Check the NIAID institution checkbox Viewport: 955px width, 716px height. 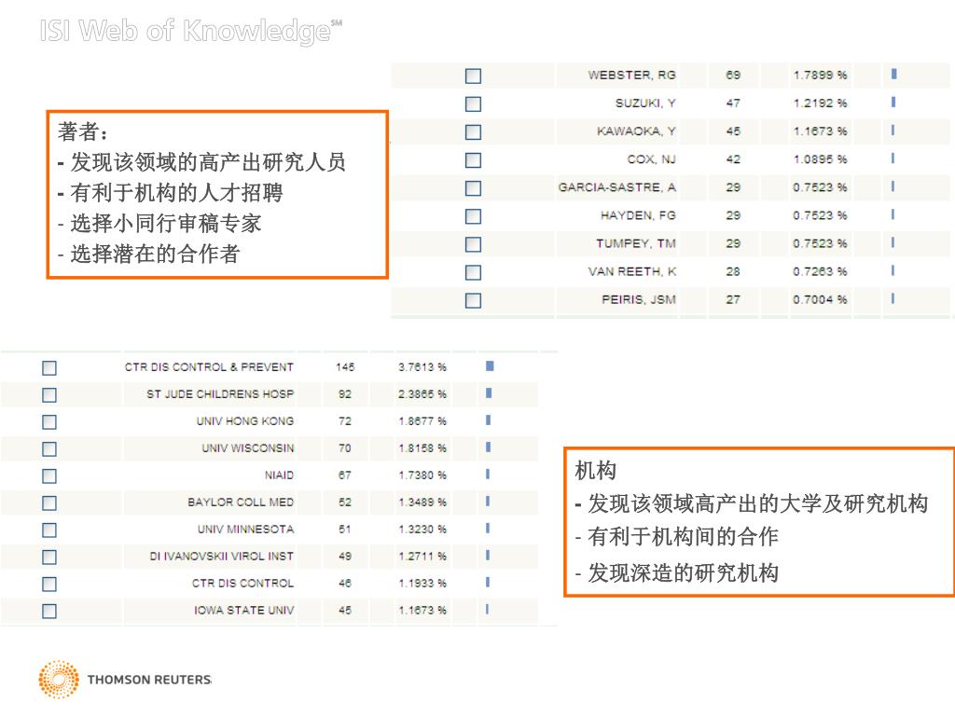pos(49,475)
